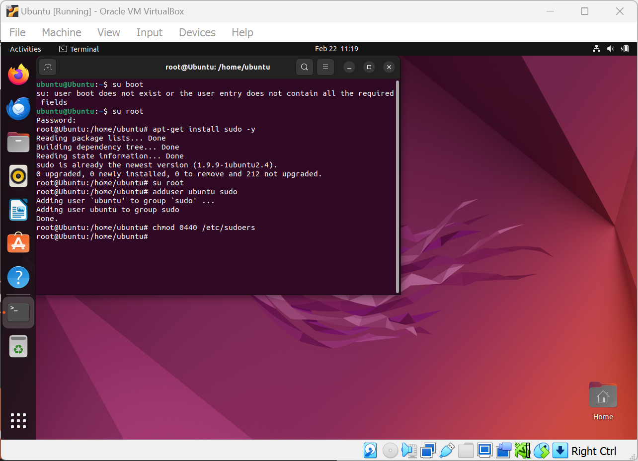Click VirtualBox USB devices indicator

447,451
